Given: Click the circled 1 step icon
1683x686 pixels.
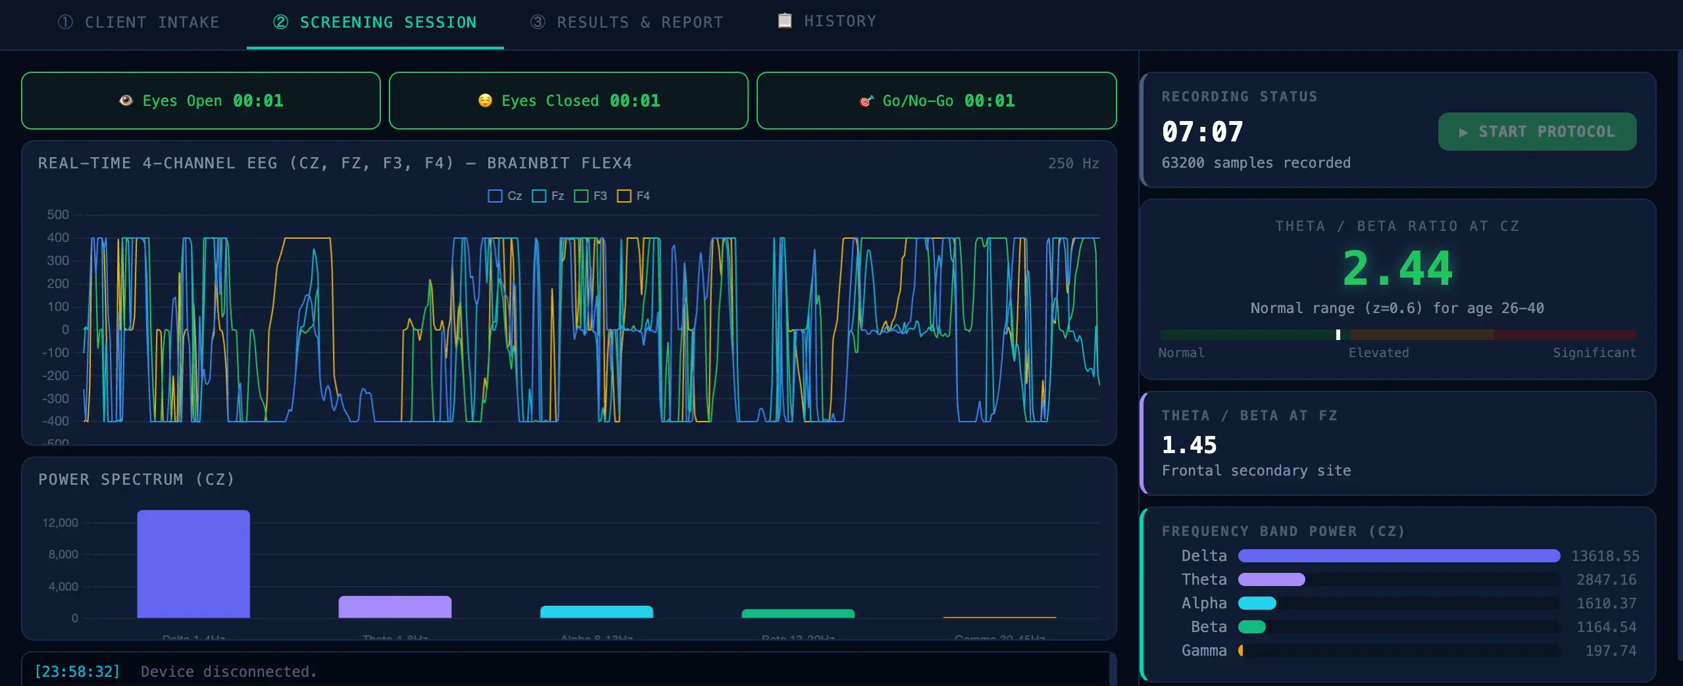Looking at the screenshot, I should click(x=65, y=22).
